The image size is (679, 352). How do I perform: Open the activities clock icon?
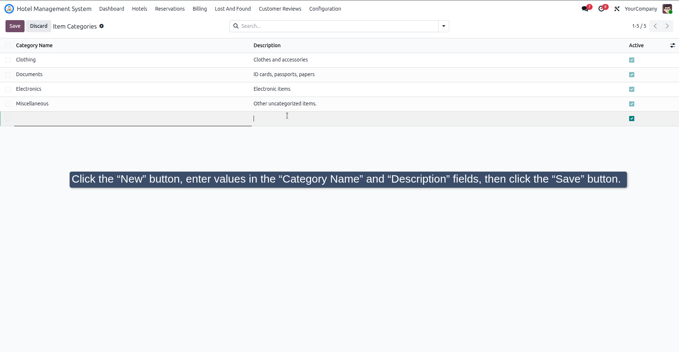tap(602, 9)
